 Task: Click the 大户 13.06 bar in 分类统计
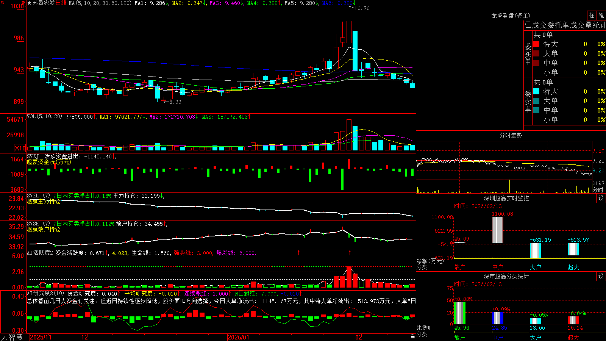(535, 321)
